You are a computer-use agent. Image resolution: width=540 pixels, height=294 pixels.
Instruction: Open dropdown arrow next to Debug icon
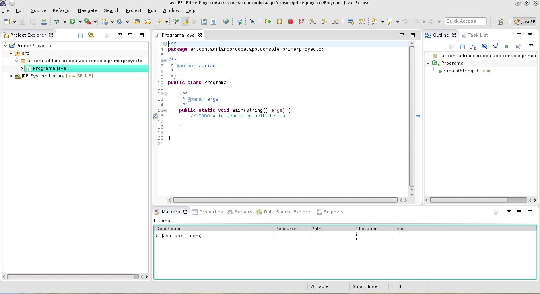[x=65, y=21]
